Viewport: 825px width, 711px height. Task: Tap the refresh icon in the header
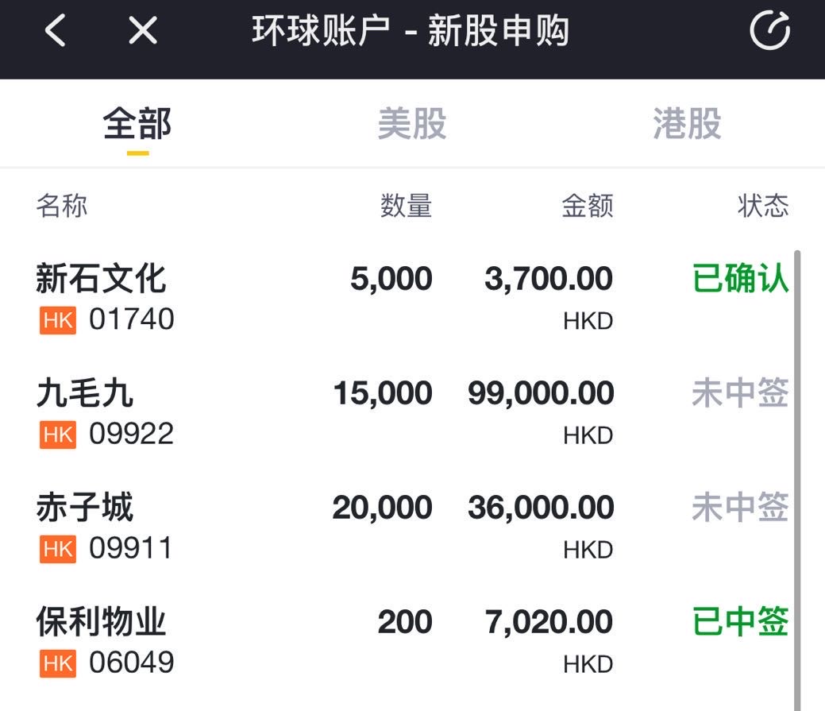pyautogui.click(x=769, y=30)
